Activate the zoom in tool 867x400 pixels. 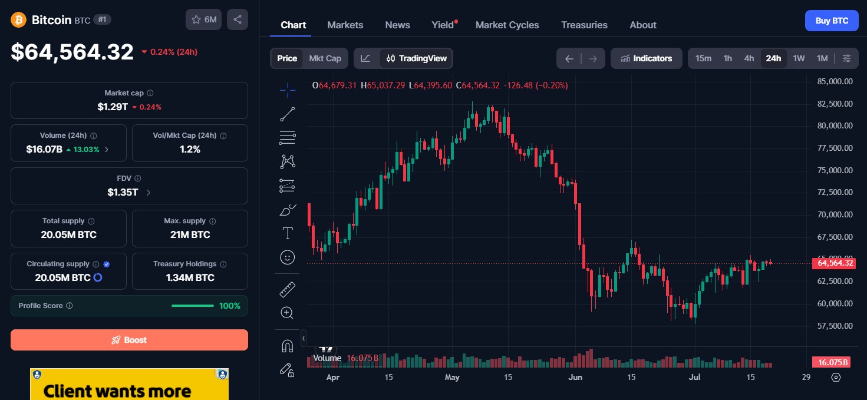tap(288, 313)
